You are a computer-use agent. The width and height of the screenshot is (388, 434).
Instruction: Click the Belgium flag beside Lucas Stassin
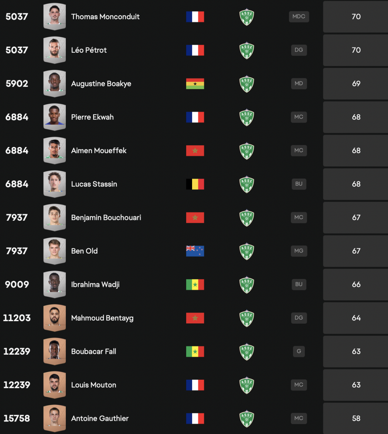(195, 184)
